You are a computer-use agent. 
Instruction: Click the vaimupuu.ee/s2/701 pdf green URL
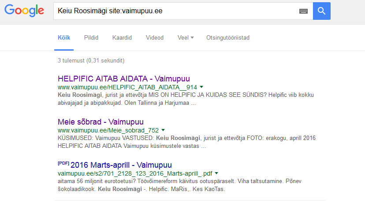point(135,173)
